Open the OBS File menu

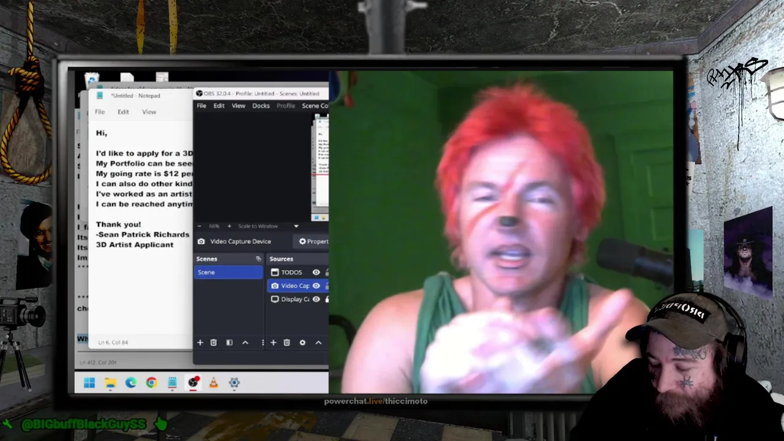pyautogui.click(x=201, y=106)
